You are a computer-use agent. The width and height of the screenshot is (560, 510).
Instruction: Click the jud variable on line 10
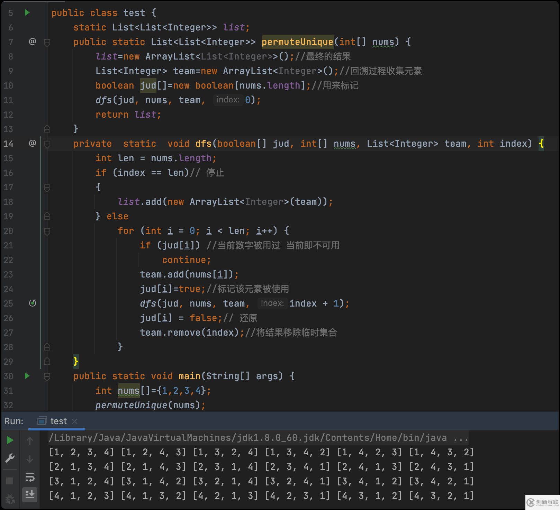point(148,85)
